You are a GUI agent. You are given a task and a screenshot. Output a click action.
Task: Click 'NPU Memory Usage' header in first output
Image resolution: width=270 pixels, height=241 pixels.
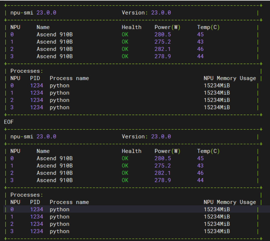point(230,78)
